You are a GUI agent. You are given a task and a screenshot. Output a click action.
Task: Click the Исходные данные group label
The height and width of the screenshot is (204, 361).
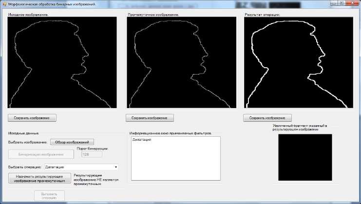coord(23,133)
